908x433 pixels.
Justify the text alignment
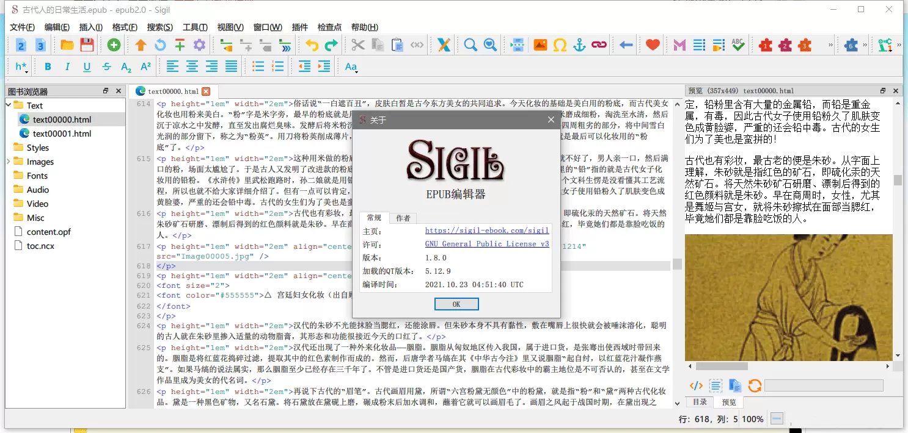click(232, 66)
